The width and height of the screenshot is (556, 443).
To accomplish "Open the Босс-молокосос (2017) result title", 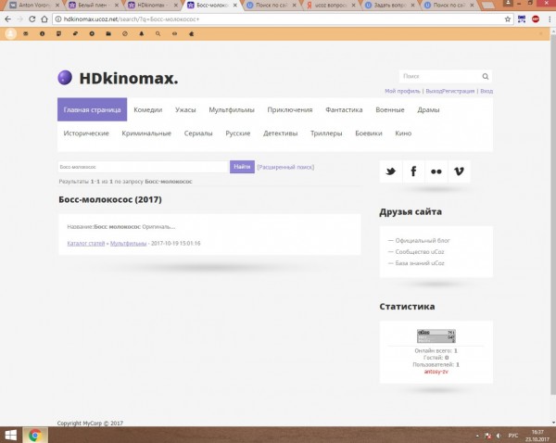I will tap(110, 199).
